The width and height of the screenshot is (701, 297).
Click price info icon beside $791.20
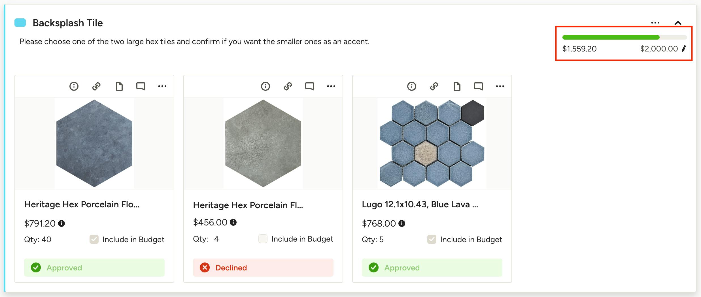tap(61, 223)
